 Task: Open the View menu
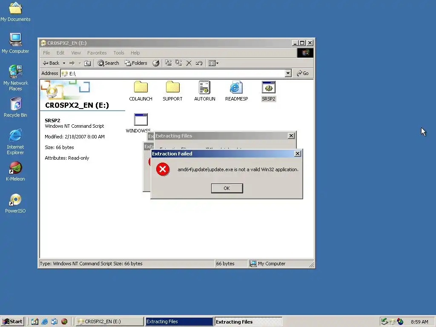[x=76, y=53]
